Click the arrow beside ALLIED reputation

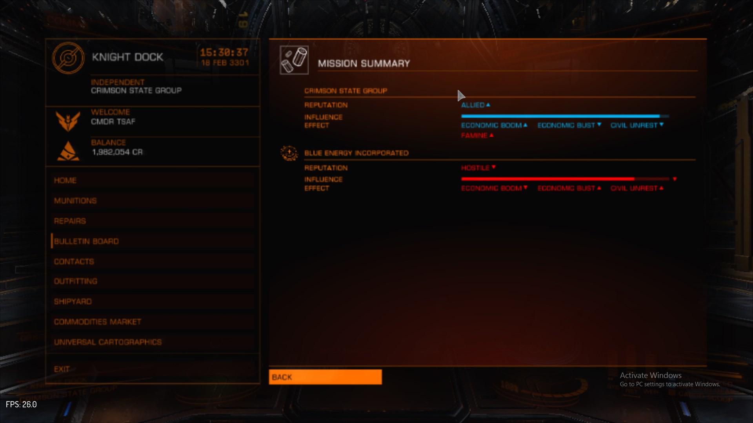(x=488, y=105)
